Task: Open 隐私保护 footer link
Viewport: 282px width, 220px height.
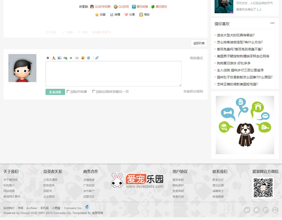Action: tap(178, 185)
